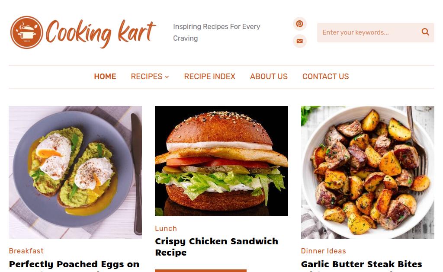Viewport: 443px width, 272px height.
Task: Click the Cooking Kart pot logo
Action: tap(26, 32)
